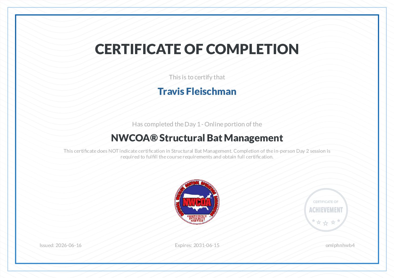The height and width of the screenshot is (278, 394).
Task: Click the 'Expires: 2031-06-15' date
Action: pyautogui.click(x=197, y=245)
